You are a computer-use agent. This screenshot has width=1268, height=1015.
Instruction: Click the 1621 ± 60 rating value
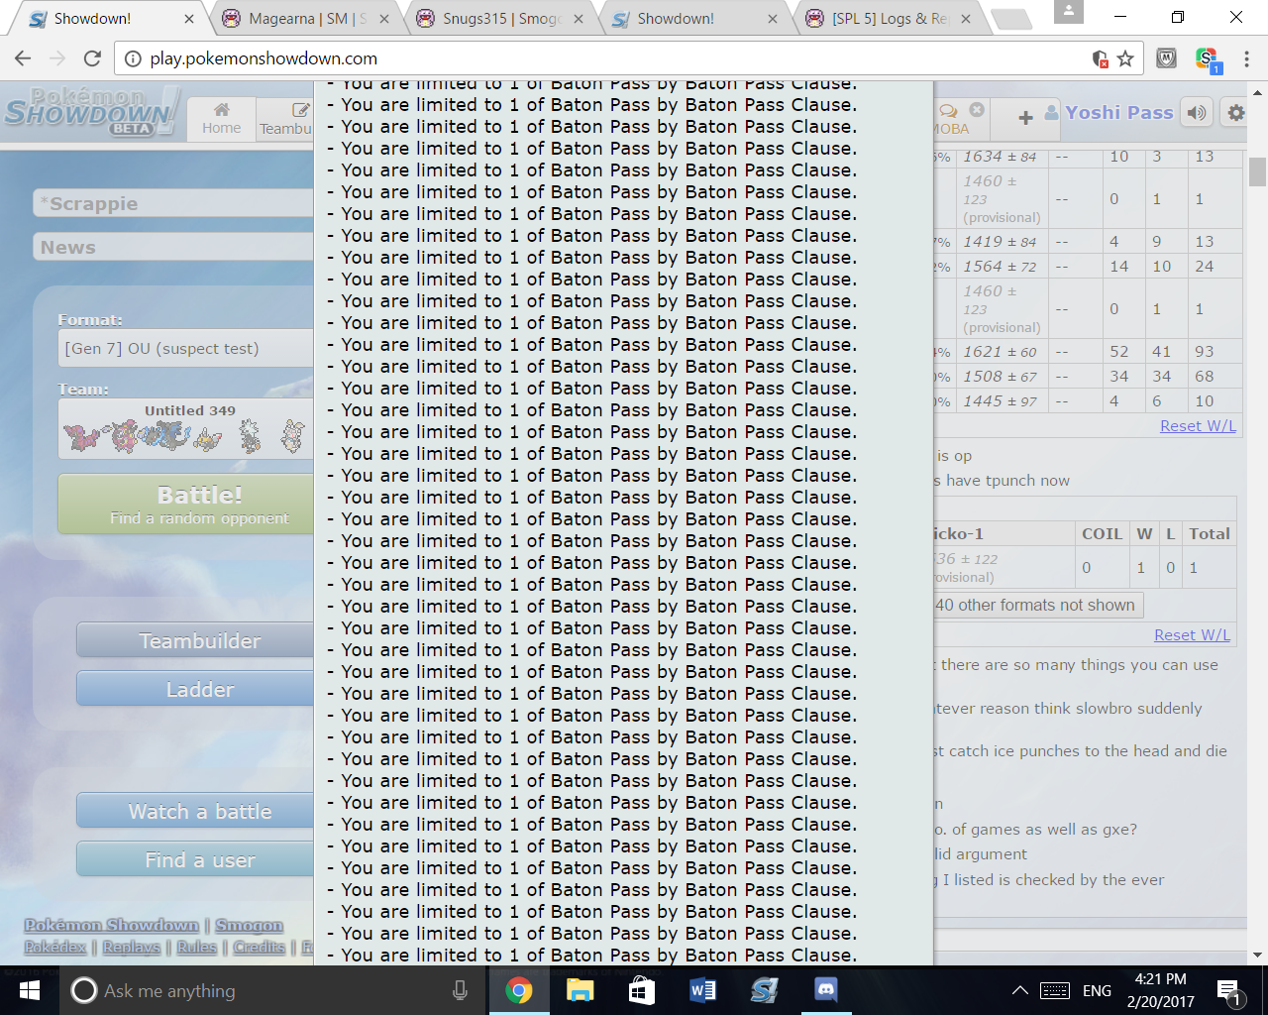coord(1000,352)
